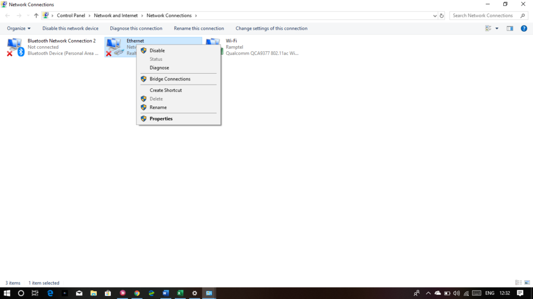
Task: Click the help question mark icon
Action: click(x=524, y=29)
